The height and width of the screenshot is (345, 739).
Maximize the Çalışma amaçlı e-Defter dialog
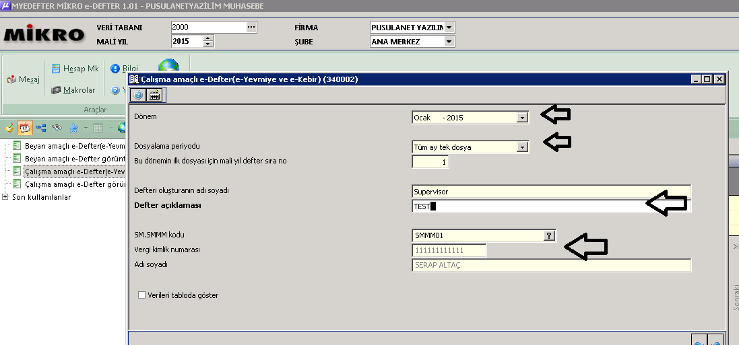point(707,79)
